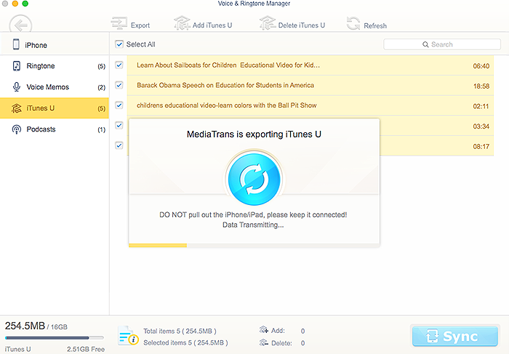Viewport: 509px width, 354px height.
Task: Click the iTunes U graduation cap icon
Action: [16, 108]
